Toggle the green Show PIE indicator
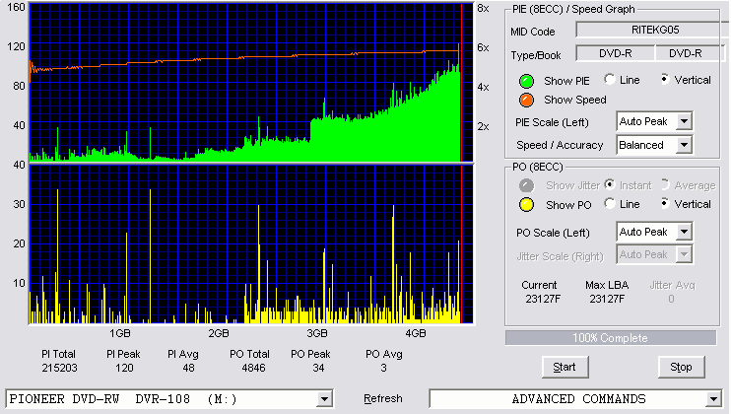The image size is (731, 414). (526, 81)
